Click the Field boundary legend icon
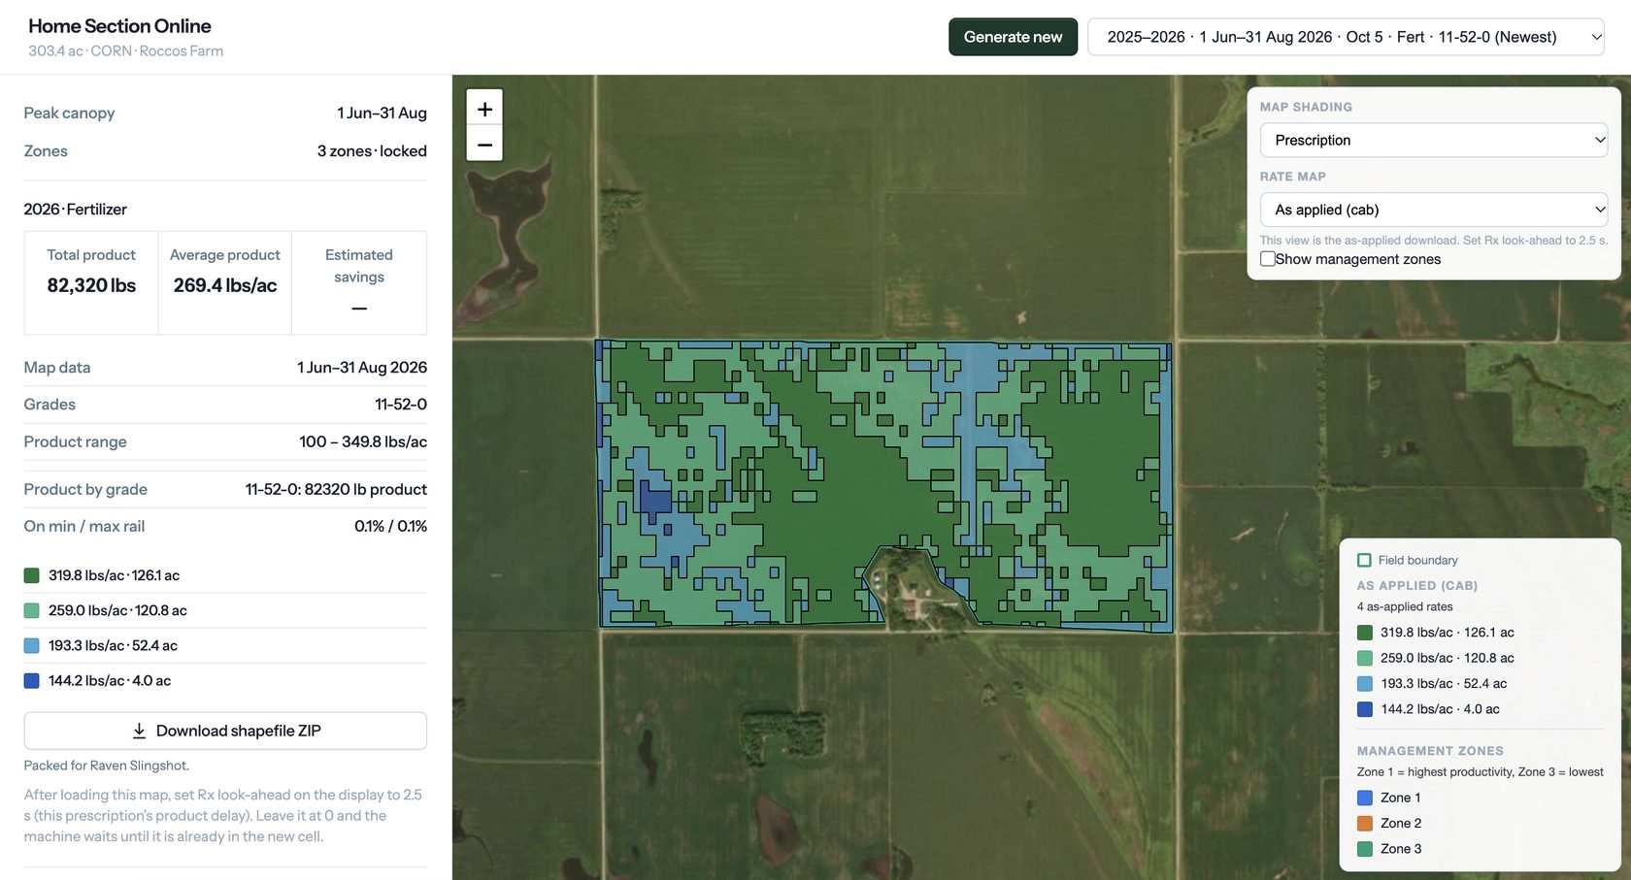This screenshot has width=1631, height=880. click(1364, 560)
